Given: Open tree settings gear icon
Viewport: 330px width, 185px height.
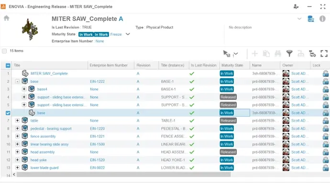Looking at the screenshot, I should click(312, 54).
